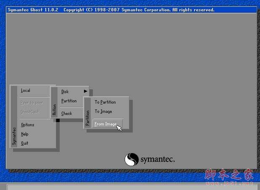Image resolution: width=260 pixels, height=190 pixels.
Task: Select Partition in the Action menu
Action: 69,101
